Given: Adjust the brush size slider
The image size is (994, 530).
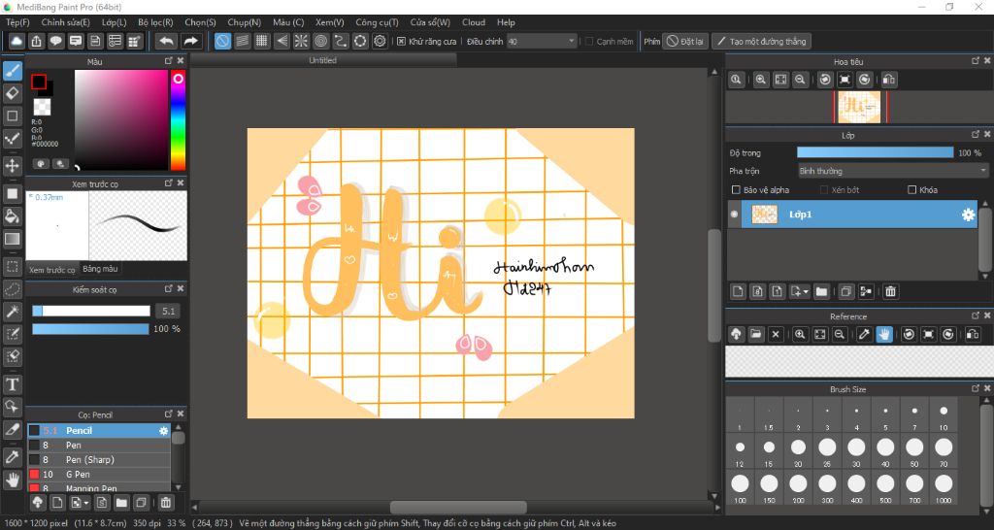Looking at the screenshot, I should point(91,311).
